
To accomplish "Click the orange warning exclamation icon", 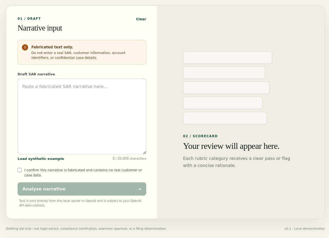I will pos(25,47).
